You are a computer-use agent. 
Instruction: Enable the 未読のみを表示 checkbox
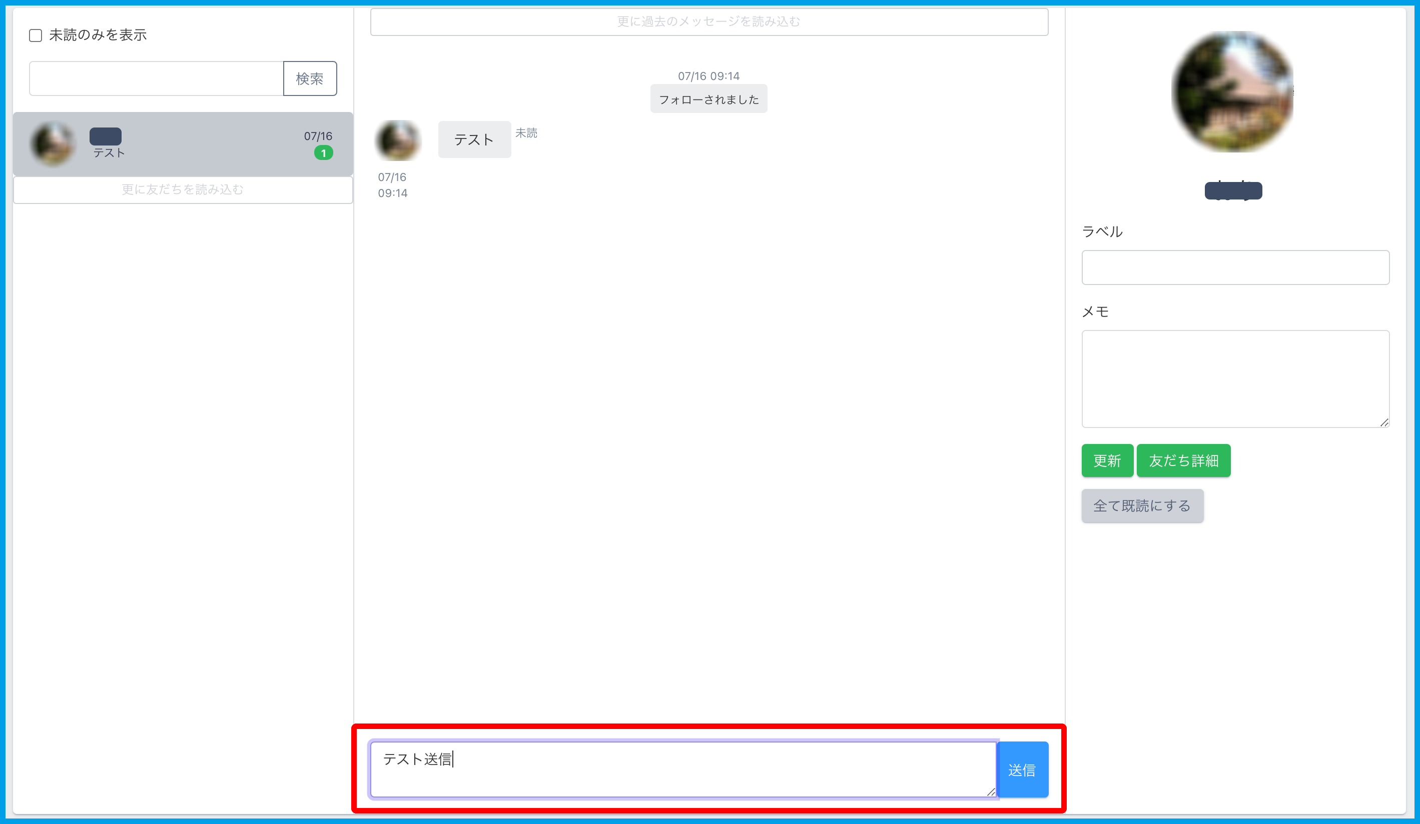click(x=36, y=35)
